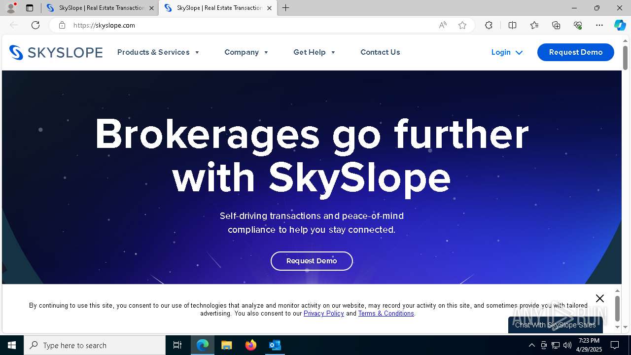
Task: Expand Products & Services menu
Action: [x=158, y=52]
